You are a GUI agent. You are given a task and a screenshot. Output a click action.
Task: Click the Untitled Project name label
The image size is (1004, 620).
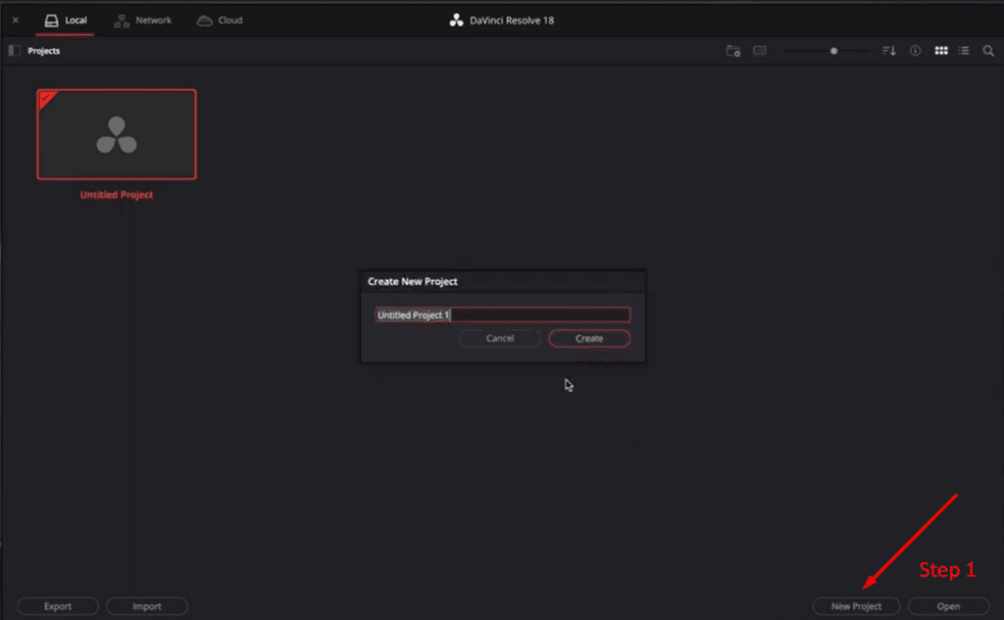pyautogui.click(x=117, y=195)
